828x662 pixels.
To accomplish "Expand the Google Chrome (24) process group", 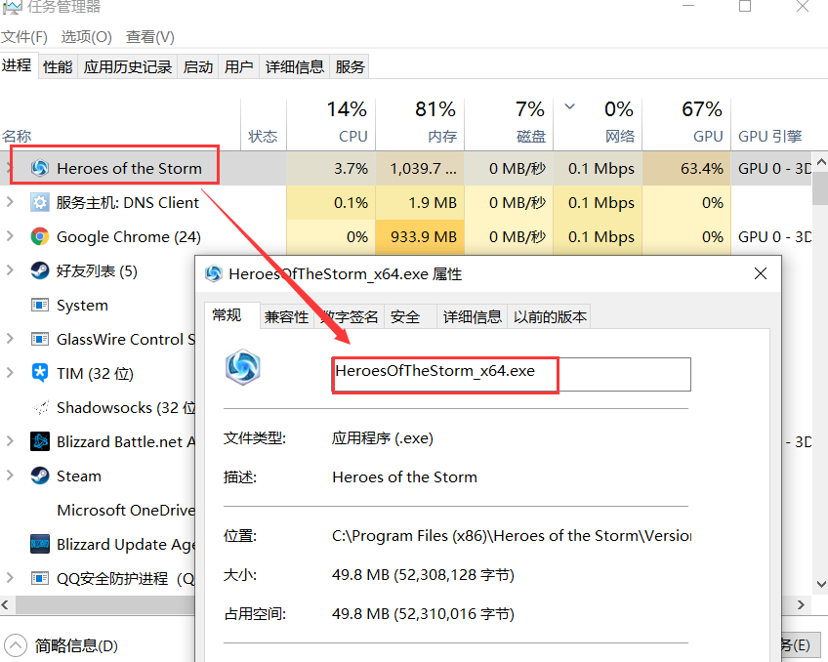I will (10, 236).
